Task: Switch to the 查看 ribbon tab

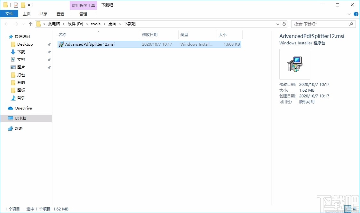Action: click(60, 14)
